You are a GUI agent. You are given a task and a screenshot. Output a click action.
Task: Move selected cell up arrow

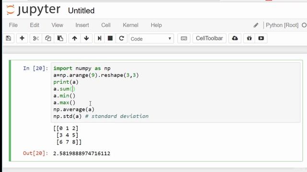click(x=74, y=38)
